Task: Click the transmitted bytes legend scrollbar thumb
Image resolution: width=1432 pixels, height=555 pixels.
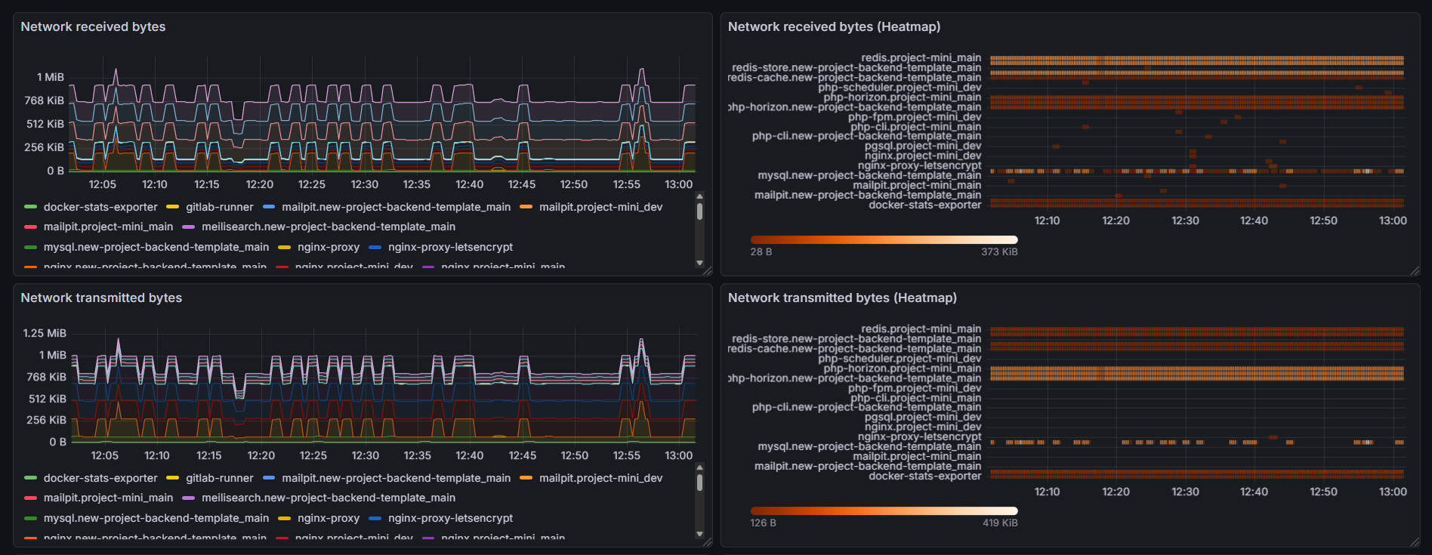Action: tap(699, 482)
